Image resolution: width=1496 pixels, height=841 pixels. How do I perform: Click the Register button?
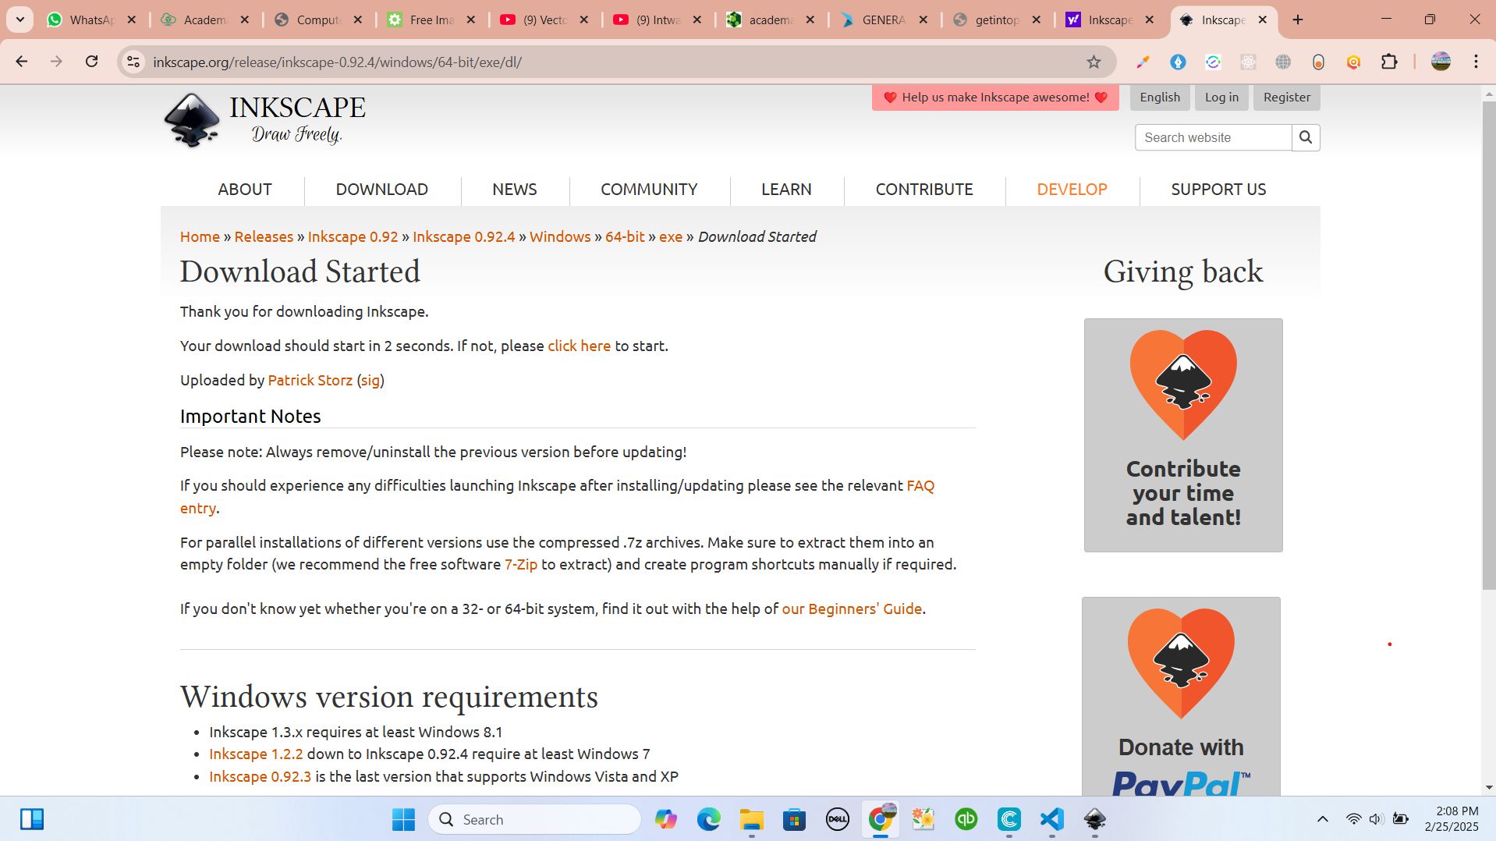(1287, 98)
